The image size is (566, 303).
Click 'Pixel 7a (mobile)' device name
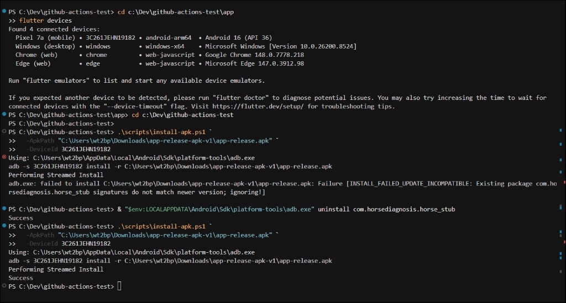click(x=45, y=38)
